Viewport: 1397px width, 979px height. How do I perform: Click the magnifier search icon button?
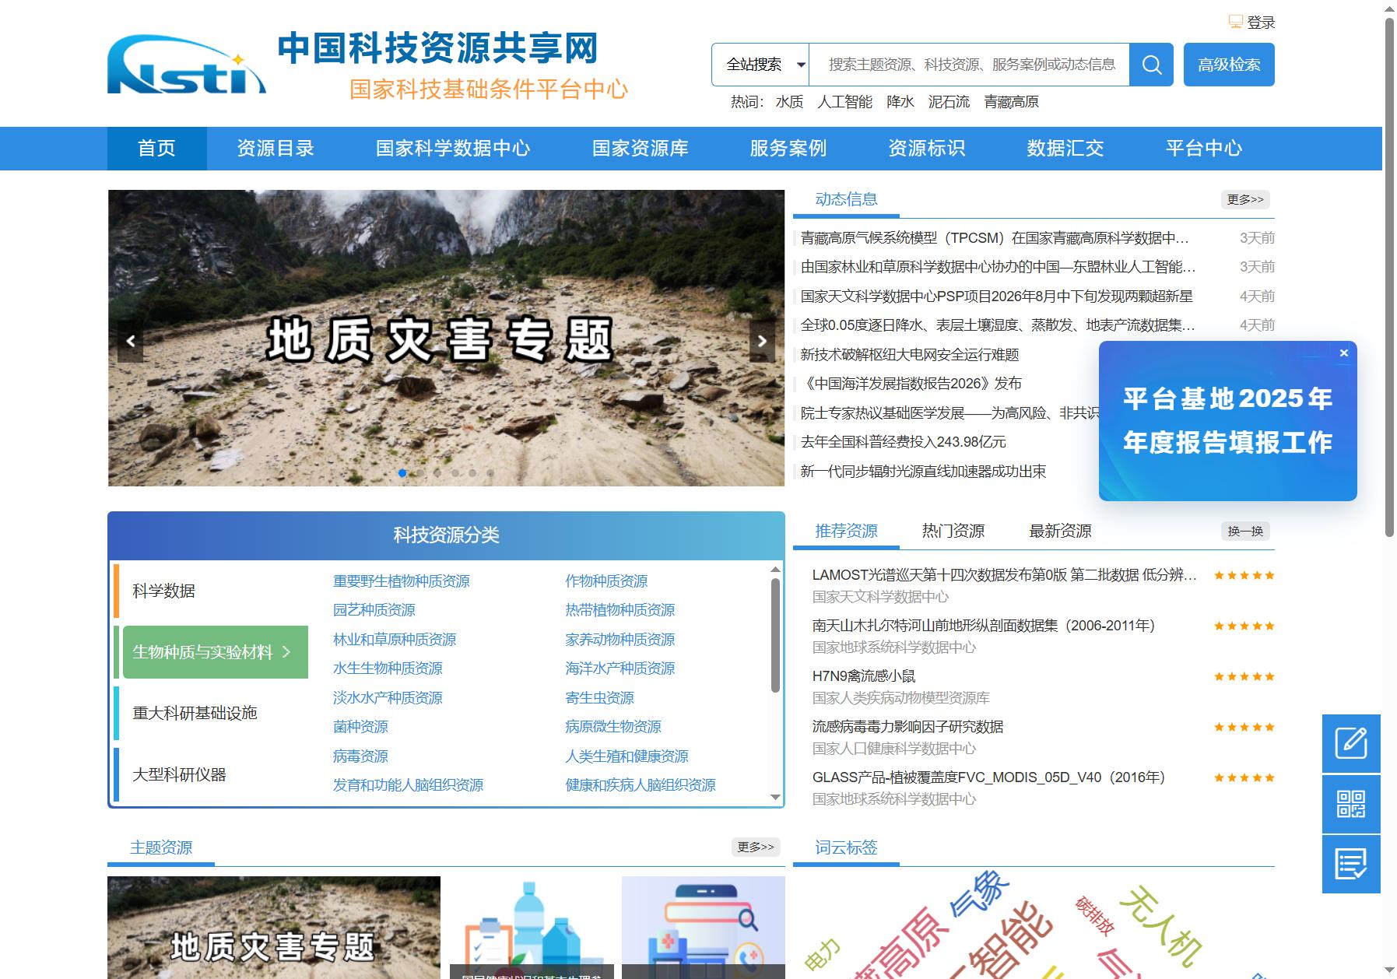coord(1151,65)
